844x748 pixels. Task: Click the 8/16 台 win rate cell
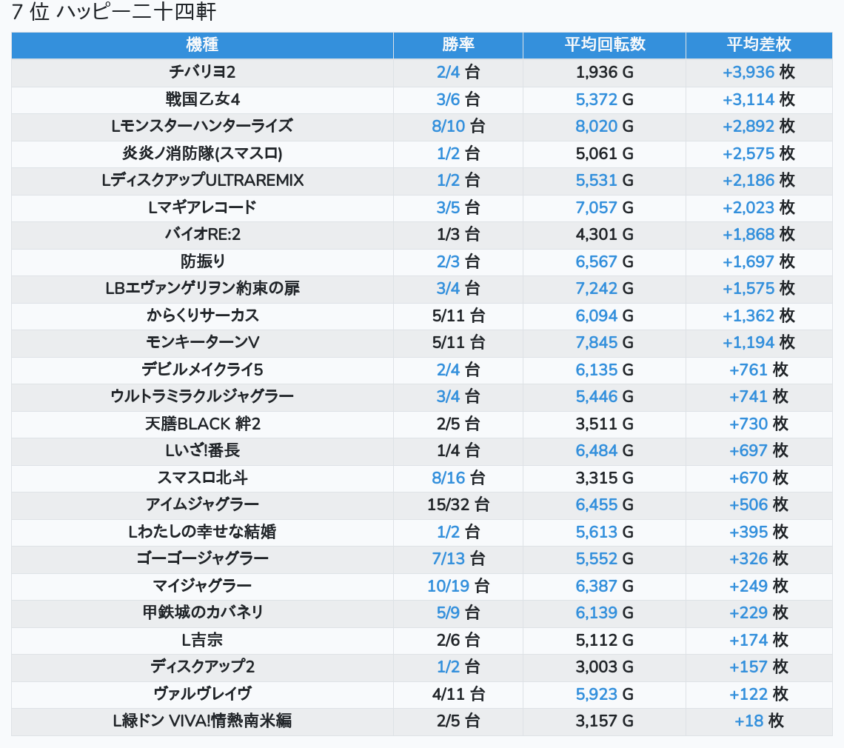point(458,478)
